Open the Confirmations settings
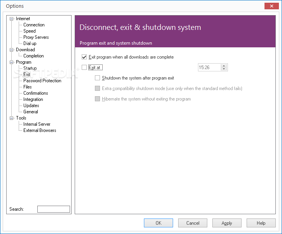The width and height of the screenshot is (282, 234). 36,93
